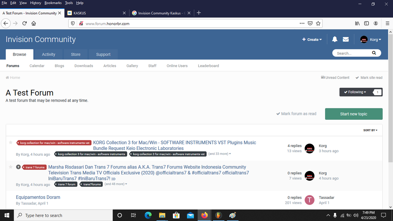The image size is (393, 221).
Task: Open the Sort By dropdown
Action: tap(370, 130)
